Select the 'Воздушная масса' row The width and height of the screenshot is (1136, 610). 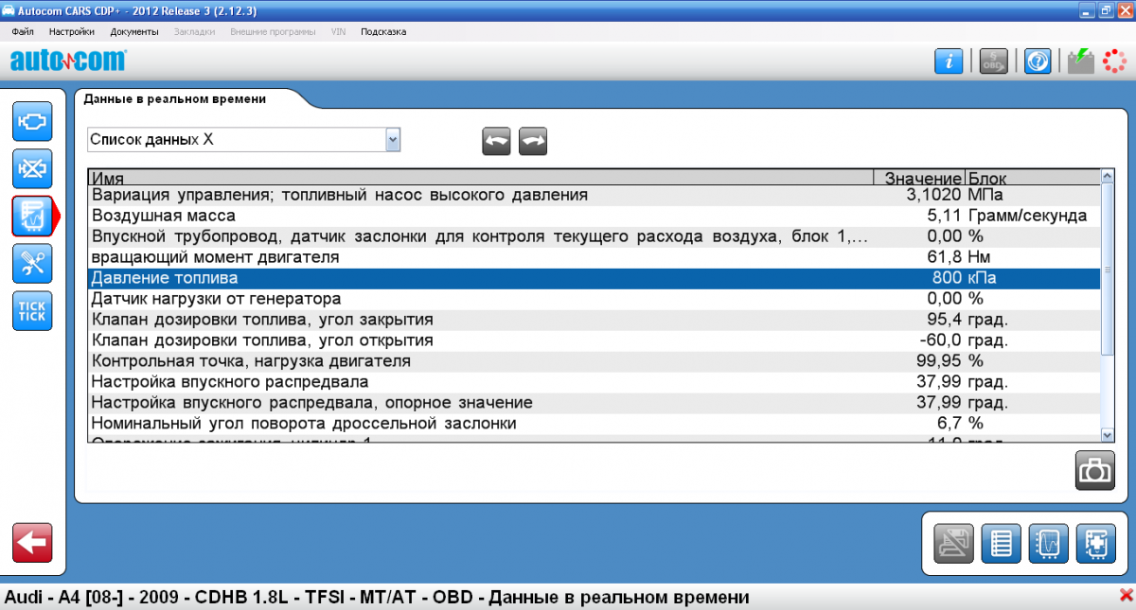[x=594, y=216]
